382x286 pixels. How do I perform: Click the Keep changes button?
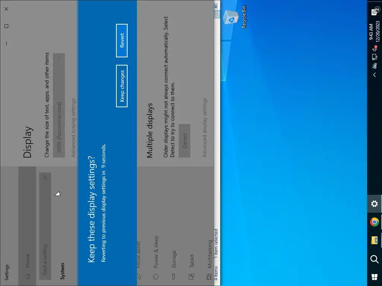122,86
